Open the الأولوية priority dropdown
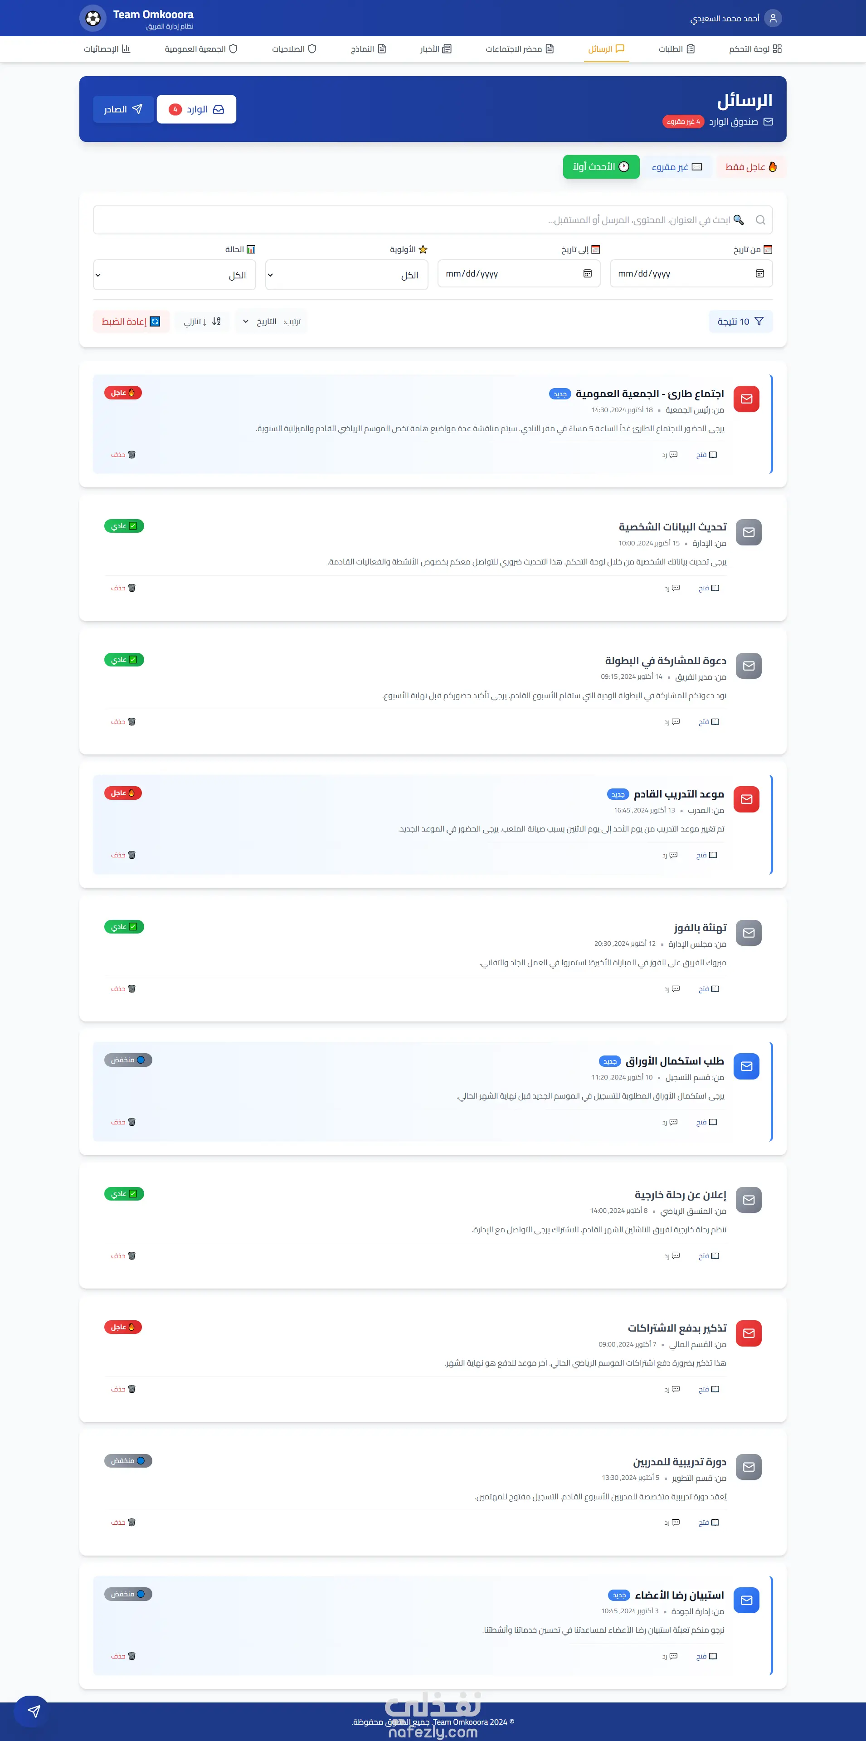This screenshot has height=1741, width=866. [x=346, y=275]
